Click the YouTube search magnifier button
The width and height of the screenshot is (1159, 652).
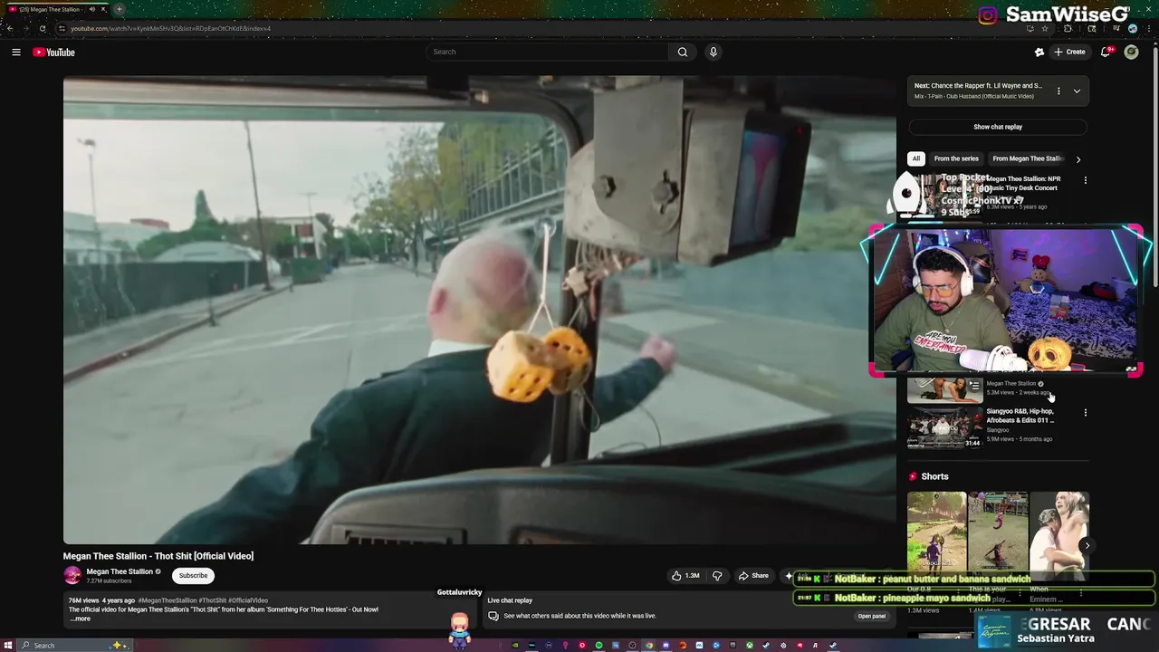pos(683,52)
